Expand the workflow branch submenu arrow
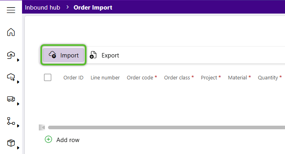 [18, 126]
